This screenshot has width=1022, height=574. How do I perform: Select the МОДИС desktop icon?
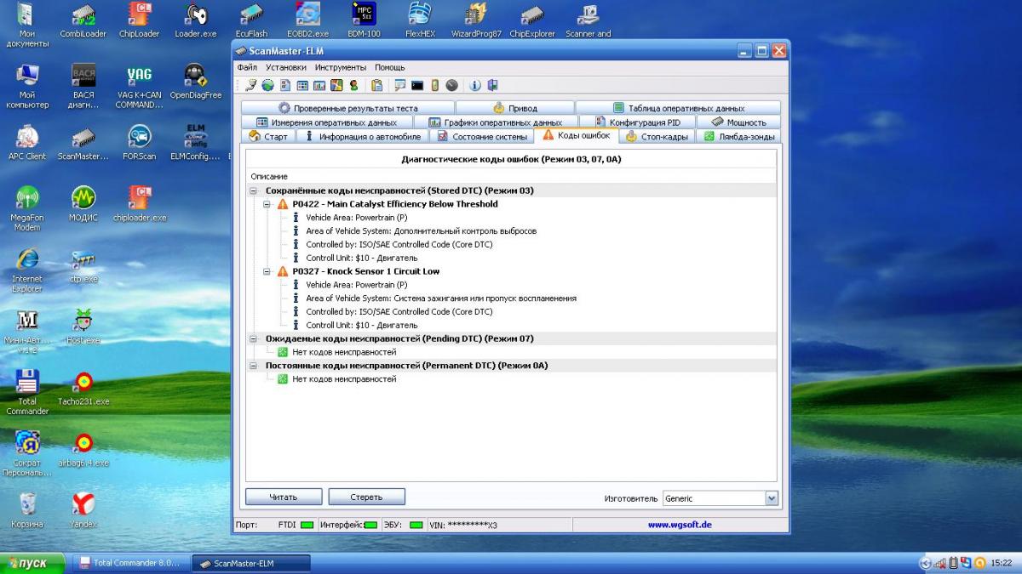pyautogui.click(x=83, y=204)
